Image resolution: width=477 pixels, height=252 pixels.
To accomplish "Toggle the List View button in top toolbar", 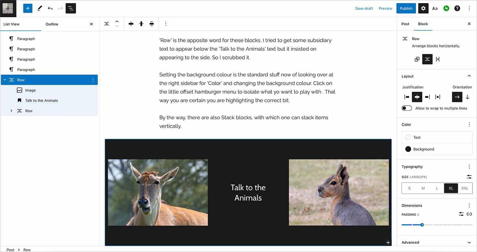I will [x=71, y=9].
